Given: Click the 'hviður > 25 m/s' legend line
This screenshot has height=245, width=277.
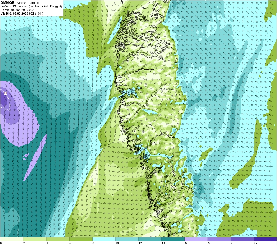Looking at the screenshot, I should coord(31,6).
